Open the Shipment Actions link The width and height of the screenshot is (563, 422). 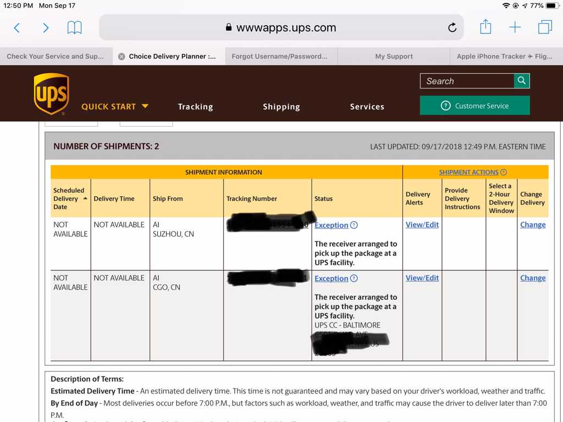click(468, 172)
